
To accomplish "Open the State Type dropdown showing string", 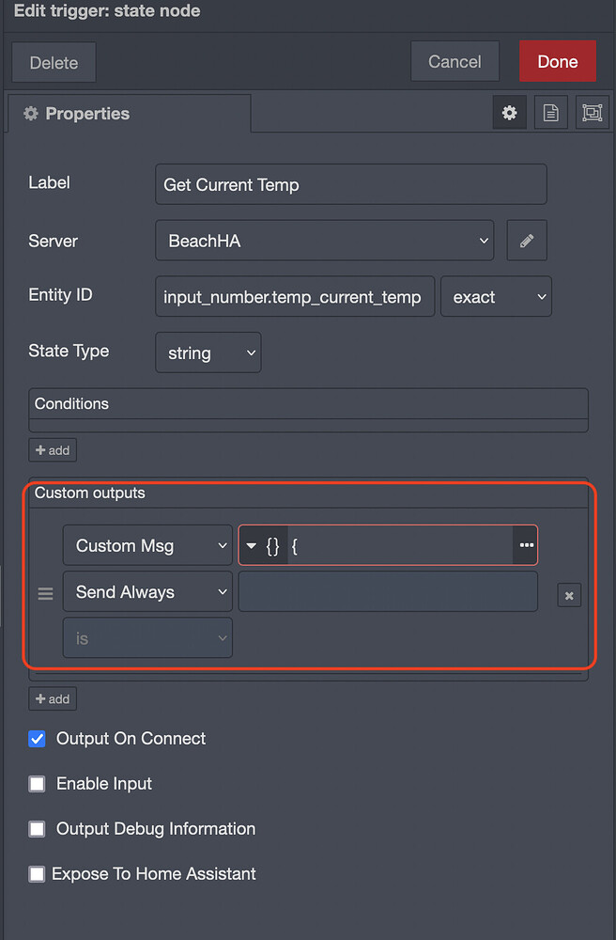I will 208,352.
